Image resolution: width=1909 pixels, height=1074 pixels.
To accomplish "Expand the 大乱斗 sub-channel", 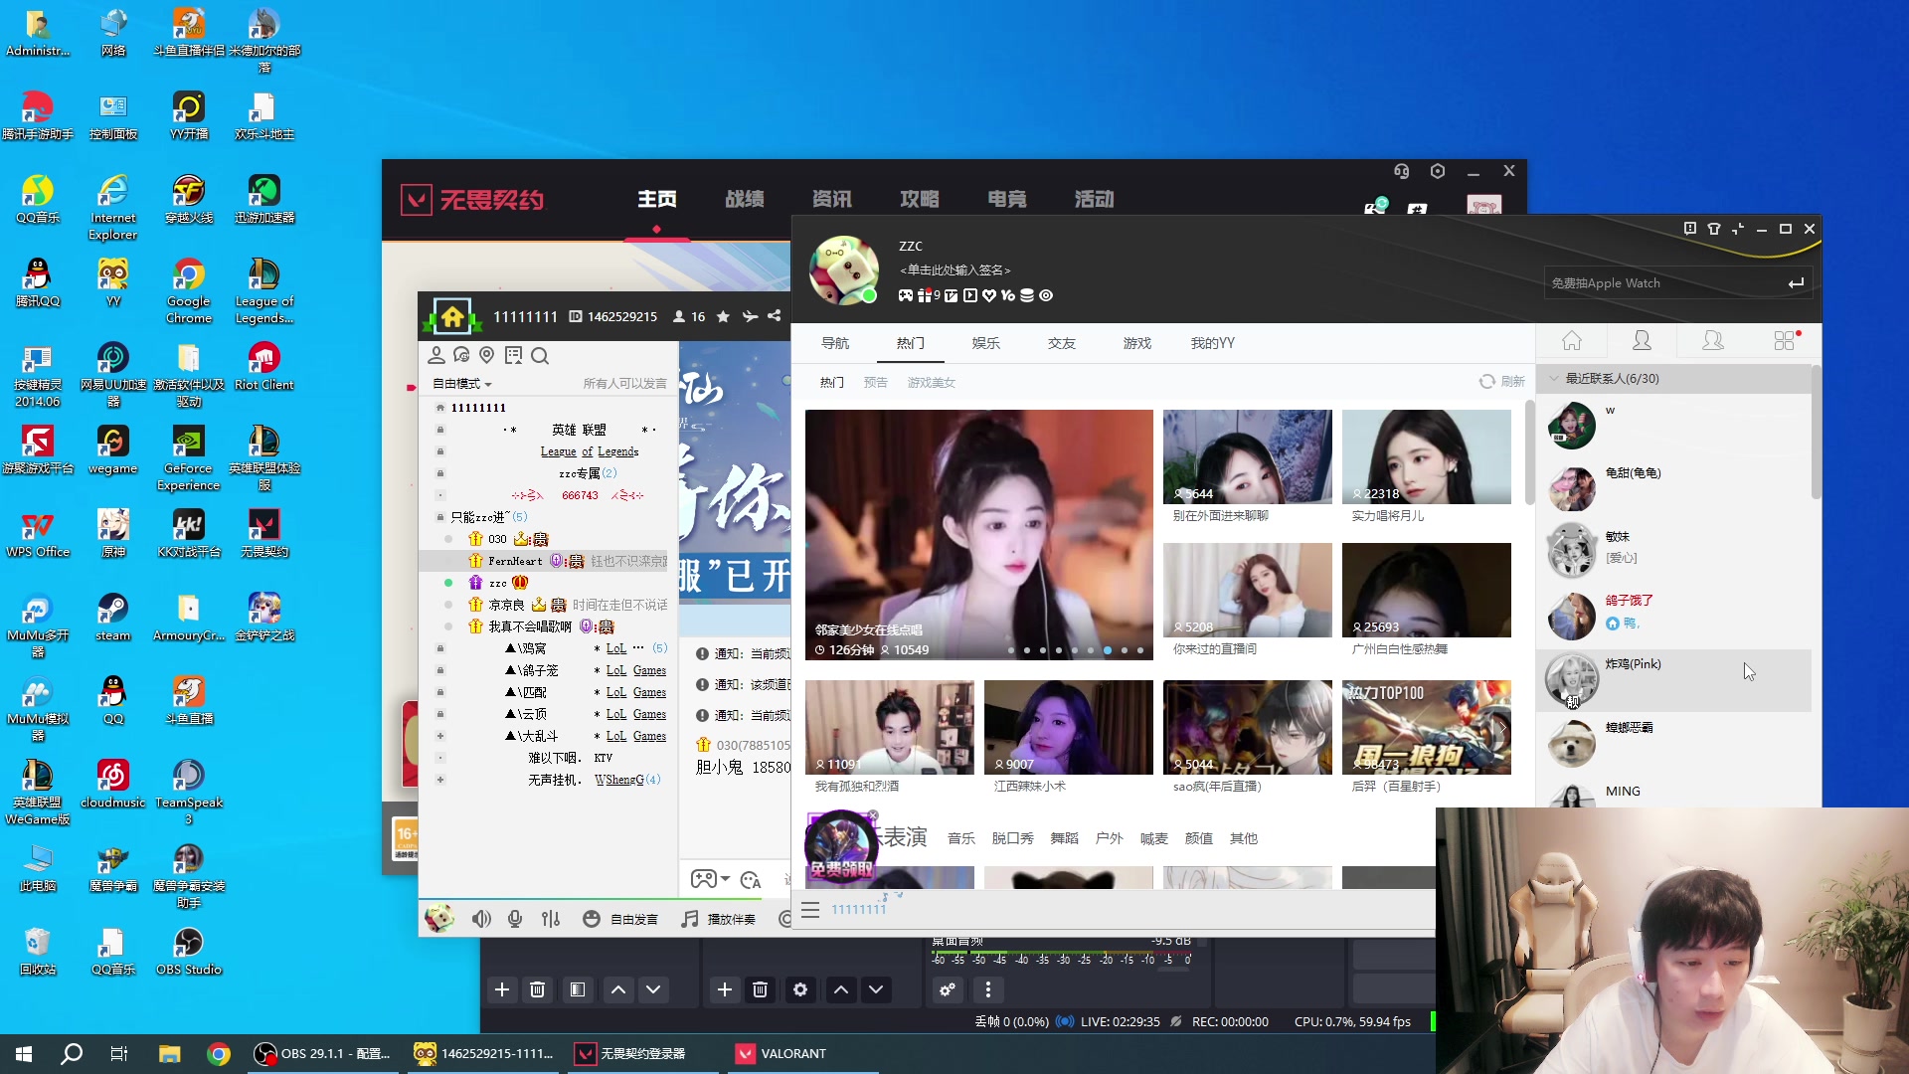I will (440, 736).
